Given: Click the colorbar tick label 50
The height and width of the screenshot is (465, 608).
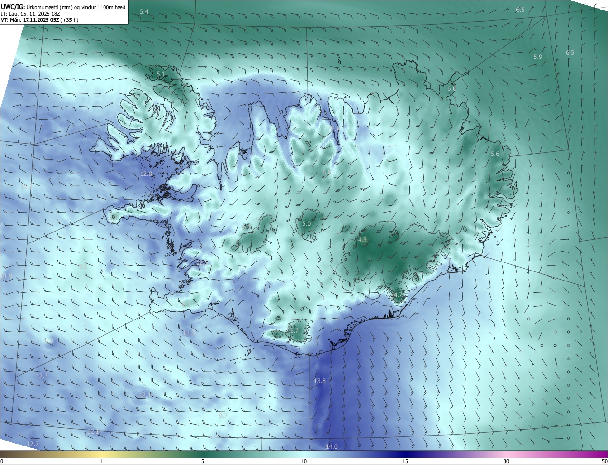Looking at the screenshot, I should tap(604, 461).
